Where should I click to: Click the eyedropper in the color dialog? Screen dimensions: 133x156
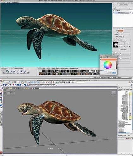coord(100,60)
